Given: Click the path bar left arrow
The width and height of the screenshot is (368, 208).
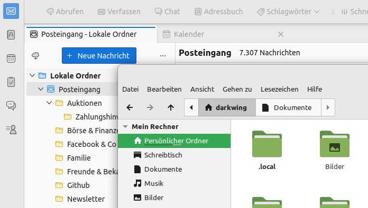Looking at the screenshot, I should [191, 107].
